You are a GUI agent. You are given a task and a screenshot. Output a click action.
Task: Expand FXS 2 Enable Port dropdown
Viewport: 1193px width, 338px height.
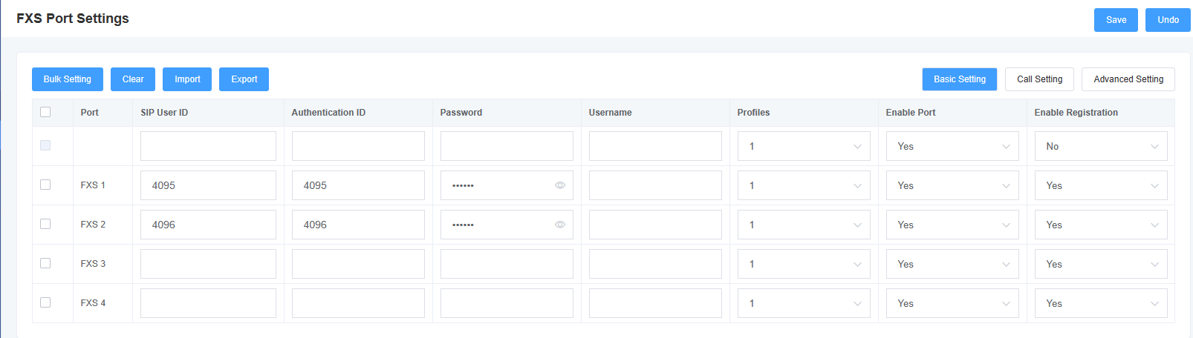pyautogui.click(x=952, y=225)
